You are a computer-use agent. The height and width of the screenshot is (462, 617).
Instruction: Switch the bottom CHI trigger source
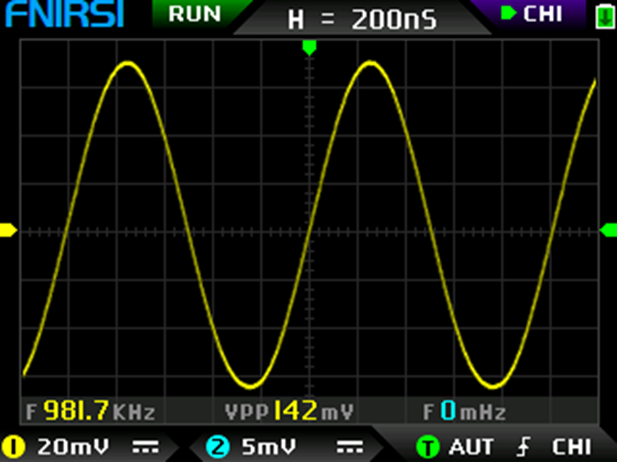point(570,446)
